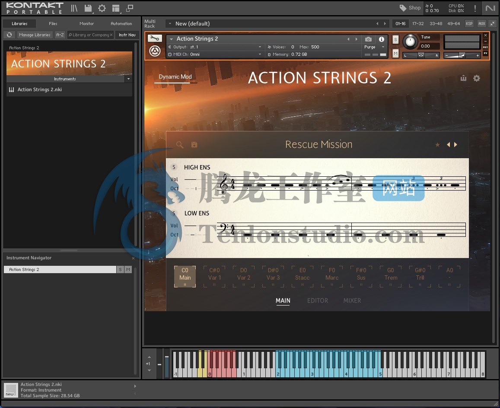The height and width of the screenshot is (408, 500).
Task: Select previous multi with left arrow near 01-16
Action: coord(377,24)
